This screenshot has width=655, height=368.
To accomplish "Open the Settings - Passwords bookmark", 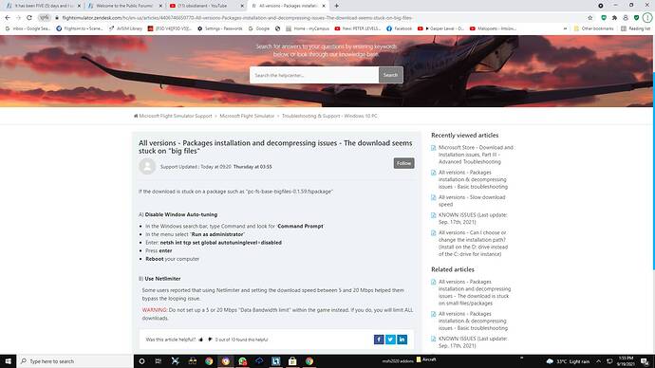I will point(219,28).
